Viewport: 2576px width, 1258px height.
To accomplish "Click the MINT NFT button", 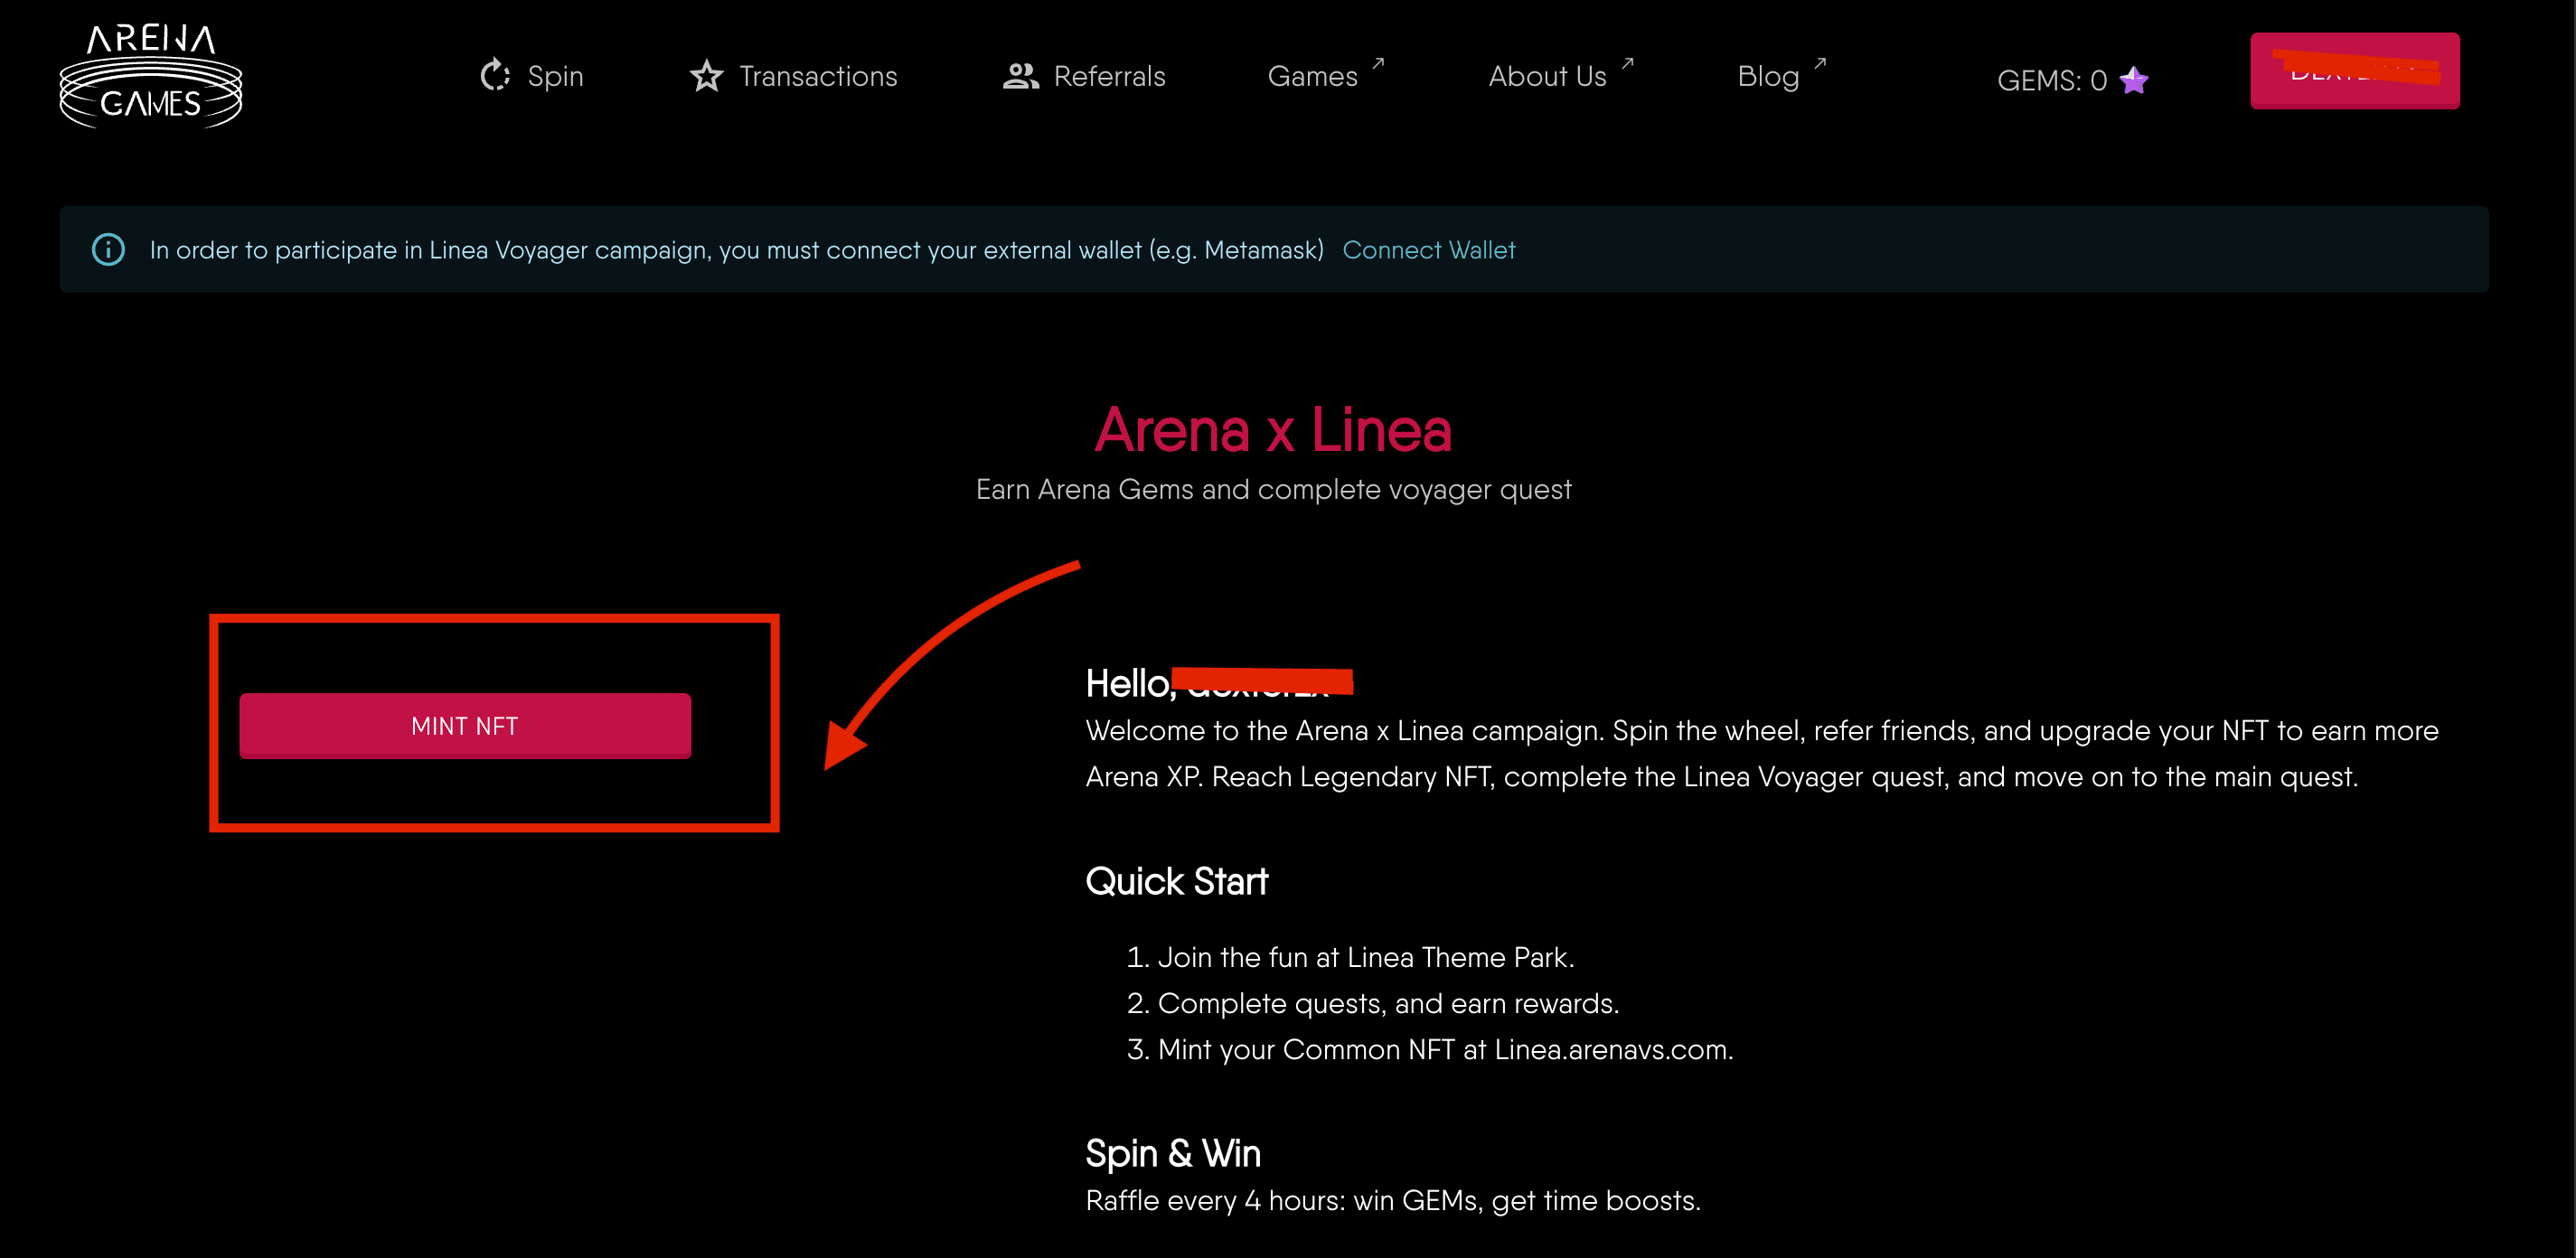I will pos(465,725).
